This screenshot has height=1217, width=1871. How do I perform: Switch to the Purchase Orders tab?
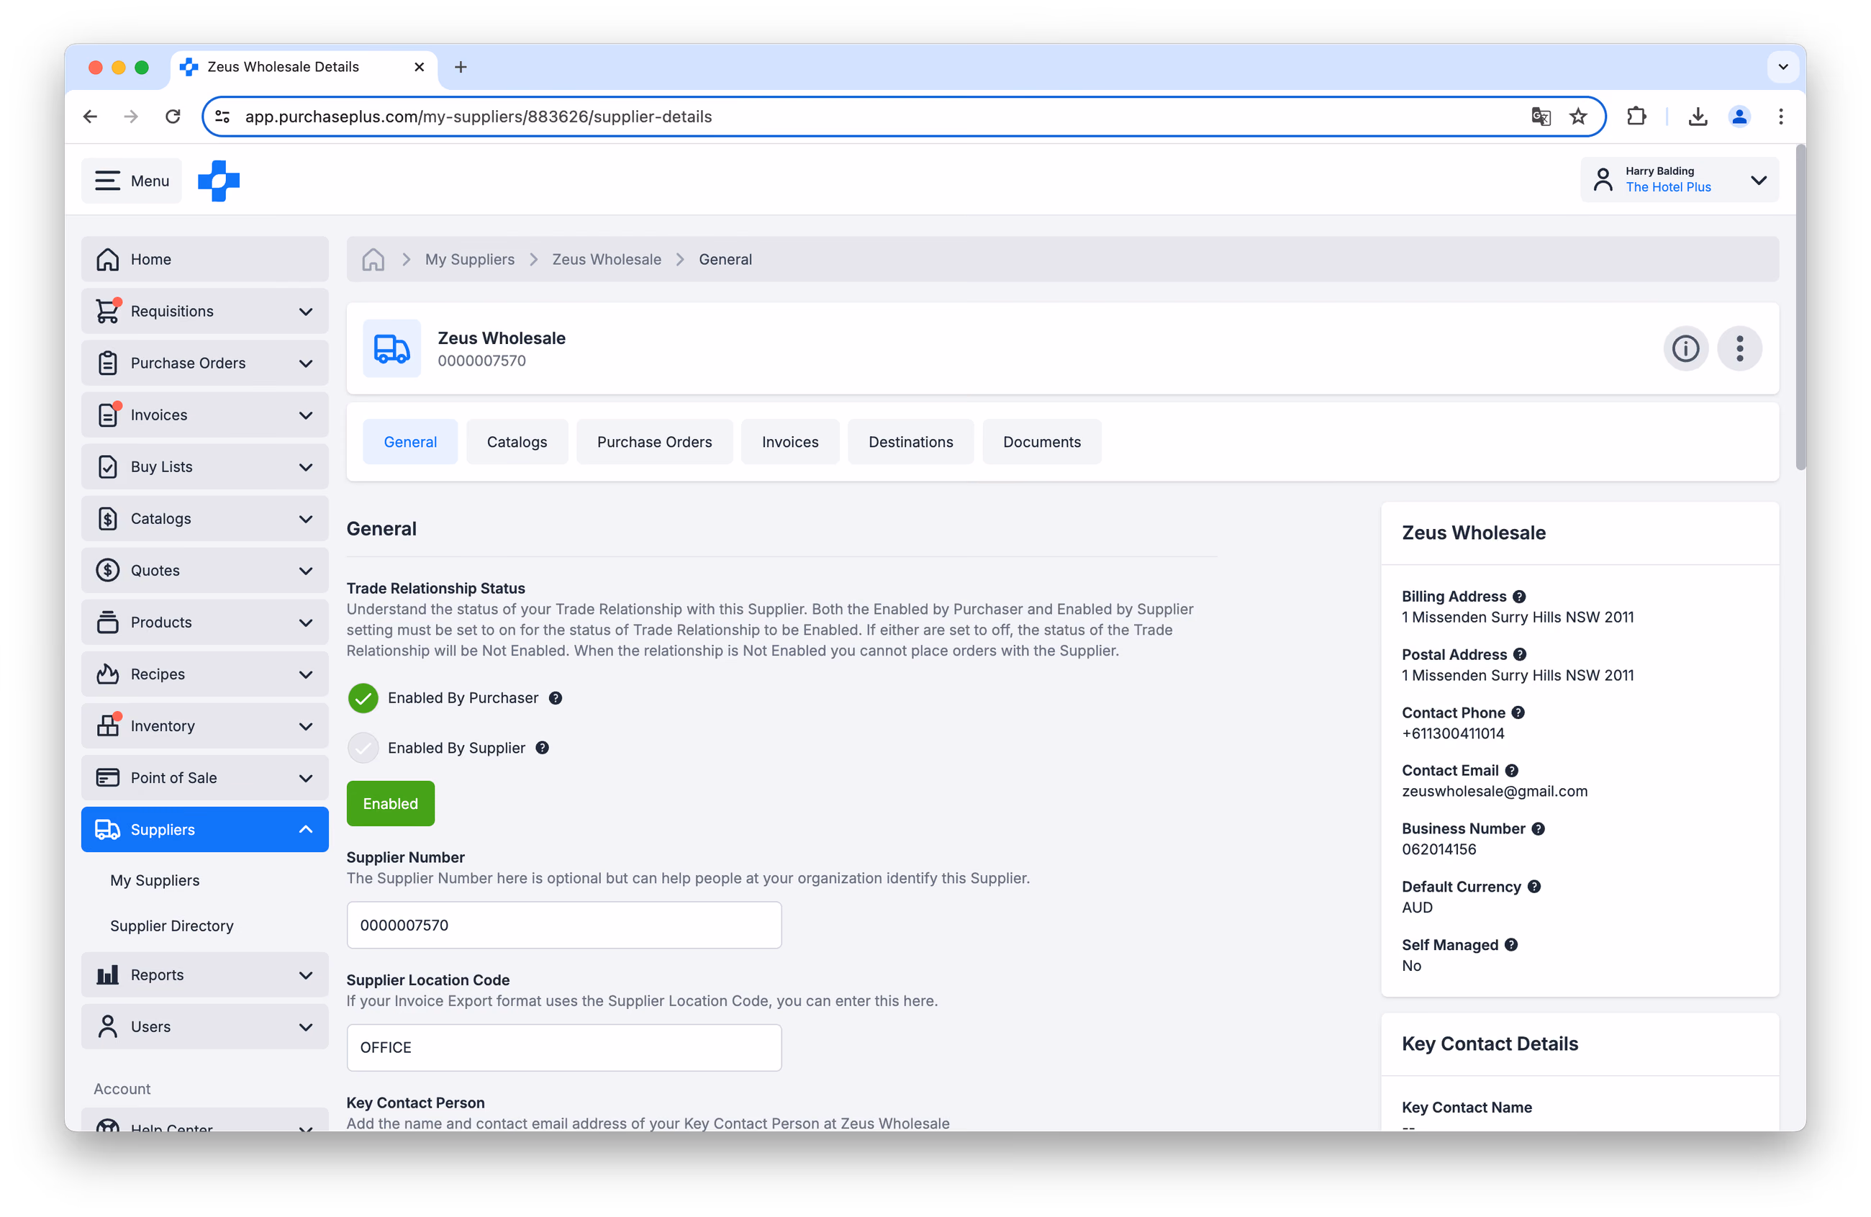[654, 442]
